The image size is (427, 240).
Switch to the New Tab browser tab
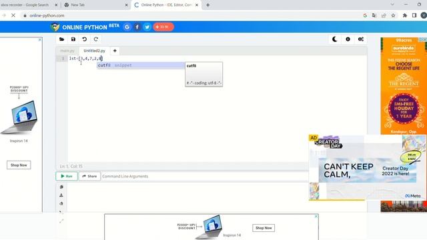click(93, 5)
